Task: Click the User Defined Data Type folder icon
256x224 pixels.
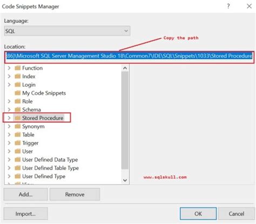Action: click(x=17, y=159)
